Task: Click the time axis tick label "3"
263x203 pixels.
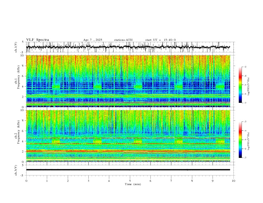Action: [x=88, y=181]
